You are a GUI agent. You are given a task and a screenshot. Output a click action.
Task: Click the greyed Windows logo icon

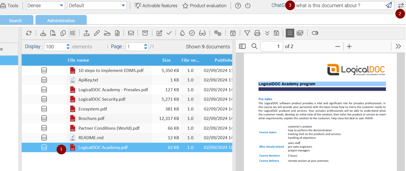coord(72,33)
